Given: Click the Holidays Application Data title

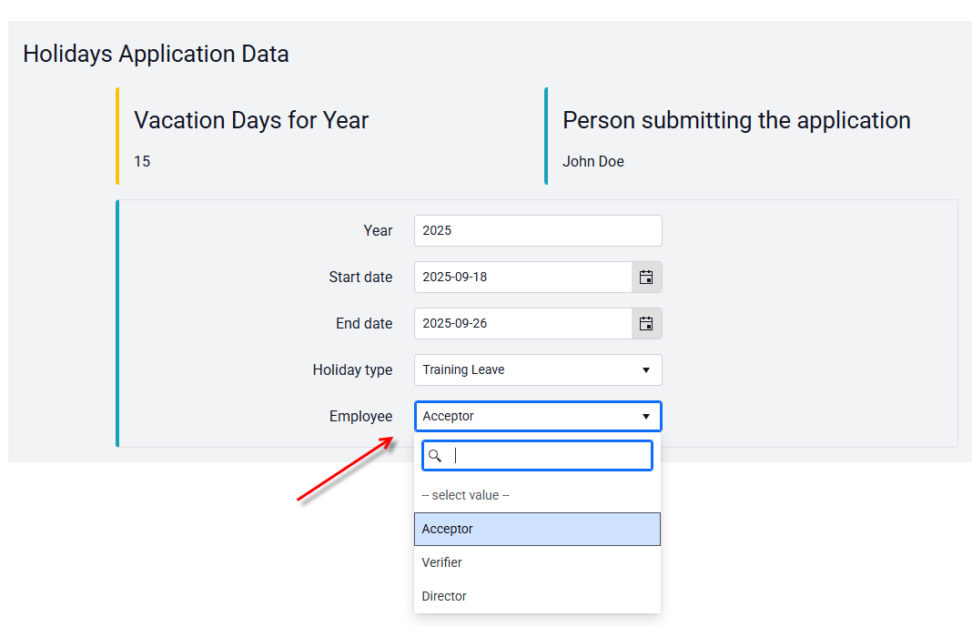Looking at the screenshot, I should (x=156, y=54).
